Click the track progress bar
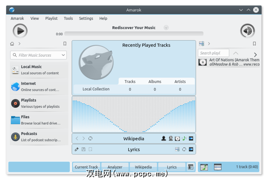 [134, 34]
